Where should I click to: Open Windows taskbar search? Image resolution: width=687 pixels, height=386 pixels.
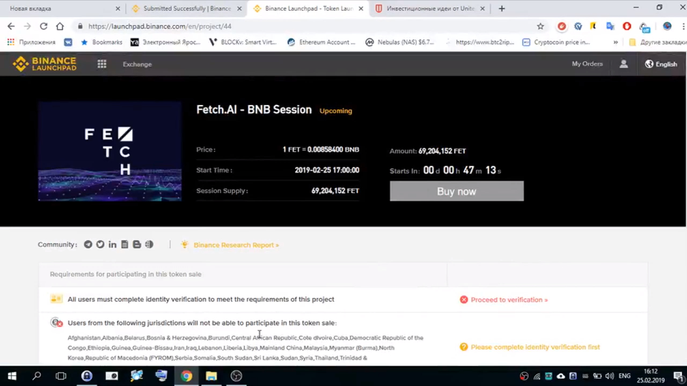click(36, 376)
